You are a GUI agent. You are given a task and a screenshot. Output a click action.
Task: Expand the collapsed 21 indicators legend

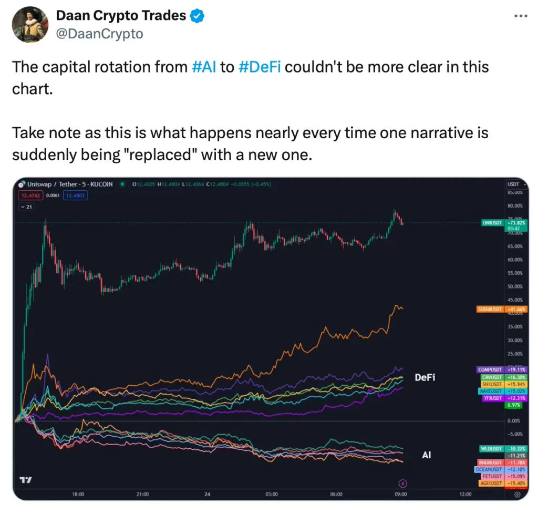click(25, 207)
